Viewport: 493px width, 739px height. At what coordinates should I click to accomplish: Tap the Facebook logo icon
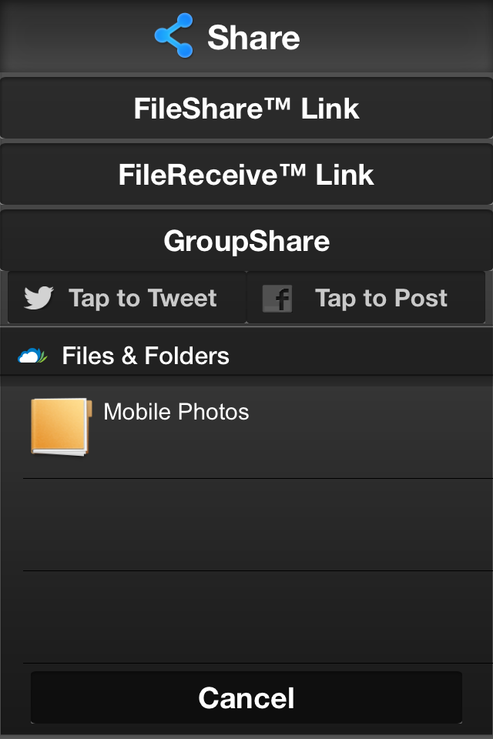point(277,299)
